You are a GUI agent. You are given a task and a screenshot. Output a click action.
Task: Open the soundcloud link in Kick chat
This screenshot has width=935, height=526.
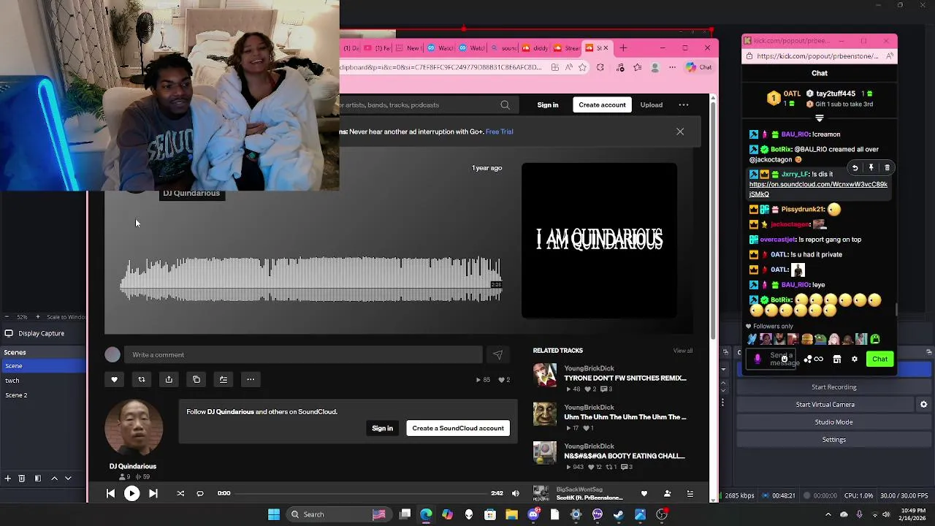point(818,189)
